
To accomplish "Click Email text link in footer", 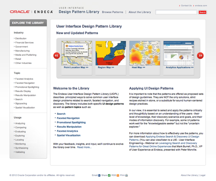I will (95, 175).
